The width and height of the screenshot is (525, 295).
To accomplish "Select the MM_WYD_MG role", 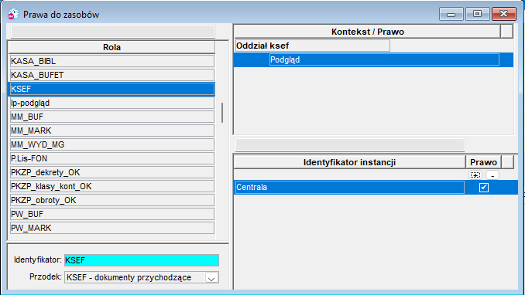I will (x=112, y=144).
